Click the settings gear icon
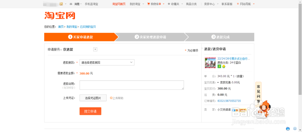 coord(295,129)
